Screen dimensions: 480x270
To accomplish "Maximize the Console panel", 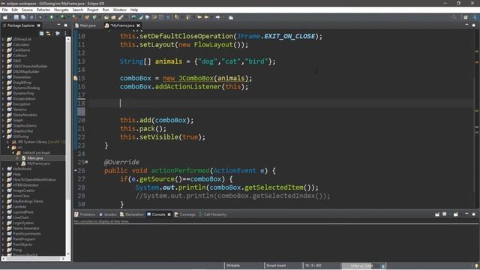I will (473, 214).
